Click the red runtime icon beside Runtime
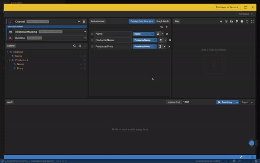 click(x=10, y=38)
